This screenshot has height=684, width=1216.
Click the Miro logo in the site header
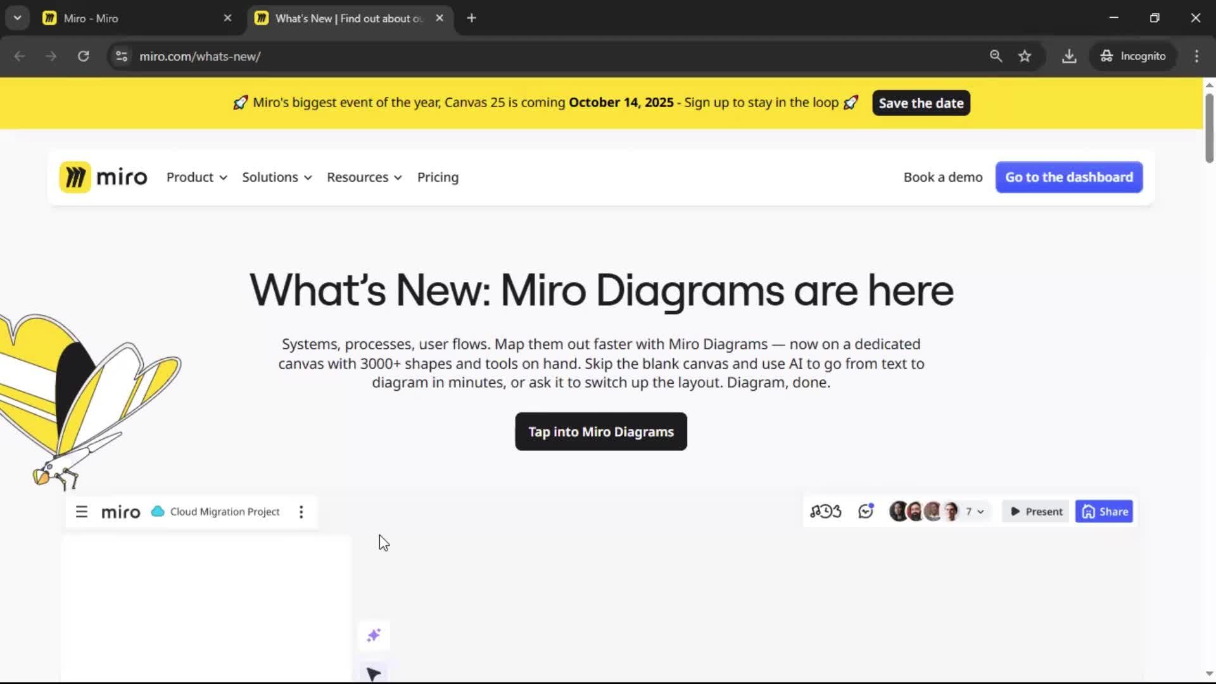tap(103, 177)
